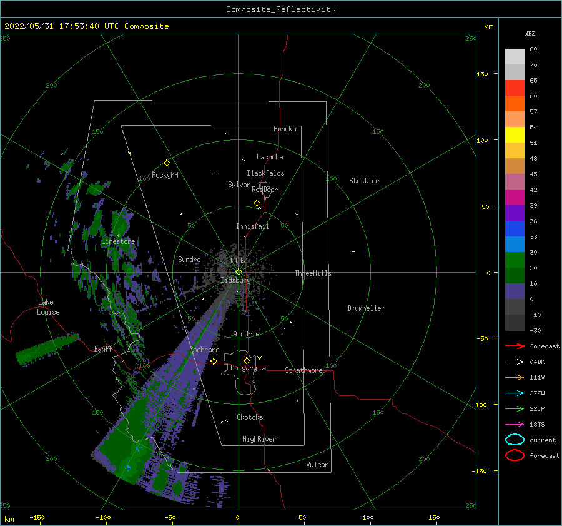The image size is (562, 526).
Task: Click the cyan current ellipse icon
Action: click(x=515, y=440)
